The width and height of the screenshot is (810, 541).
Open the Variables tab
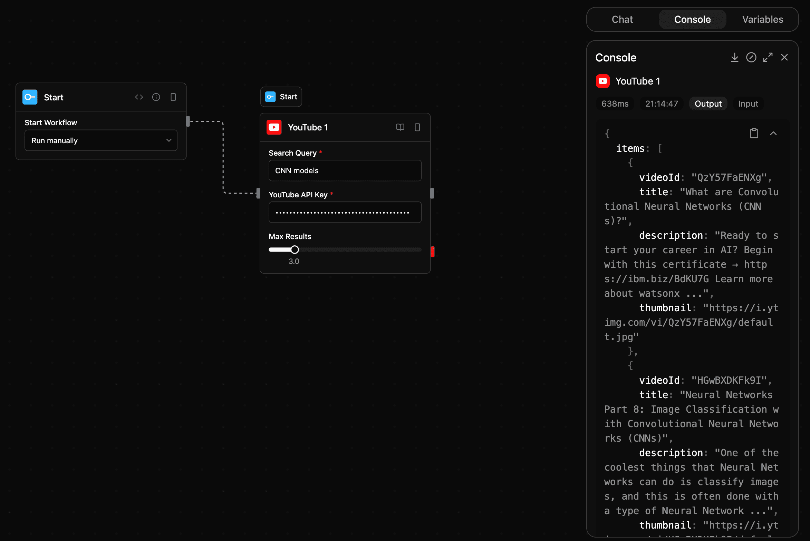pos(763,19)
